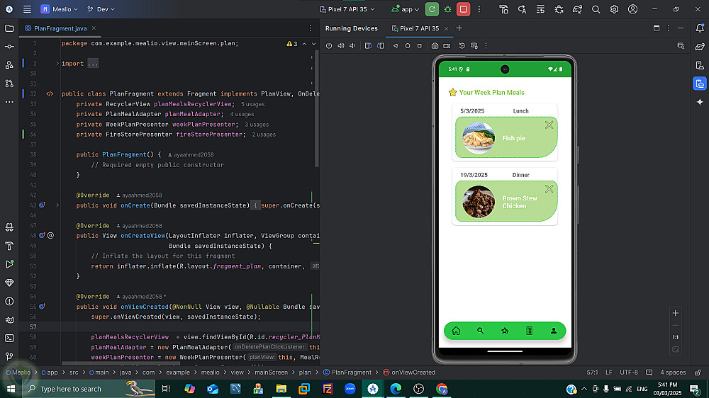Change 4 spaces indent setting

[673, 373]
